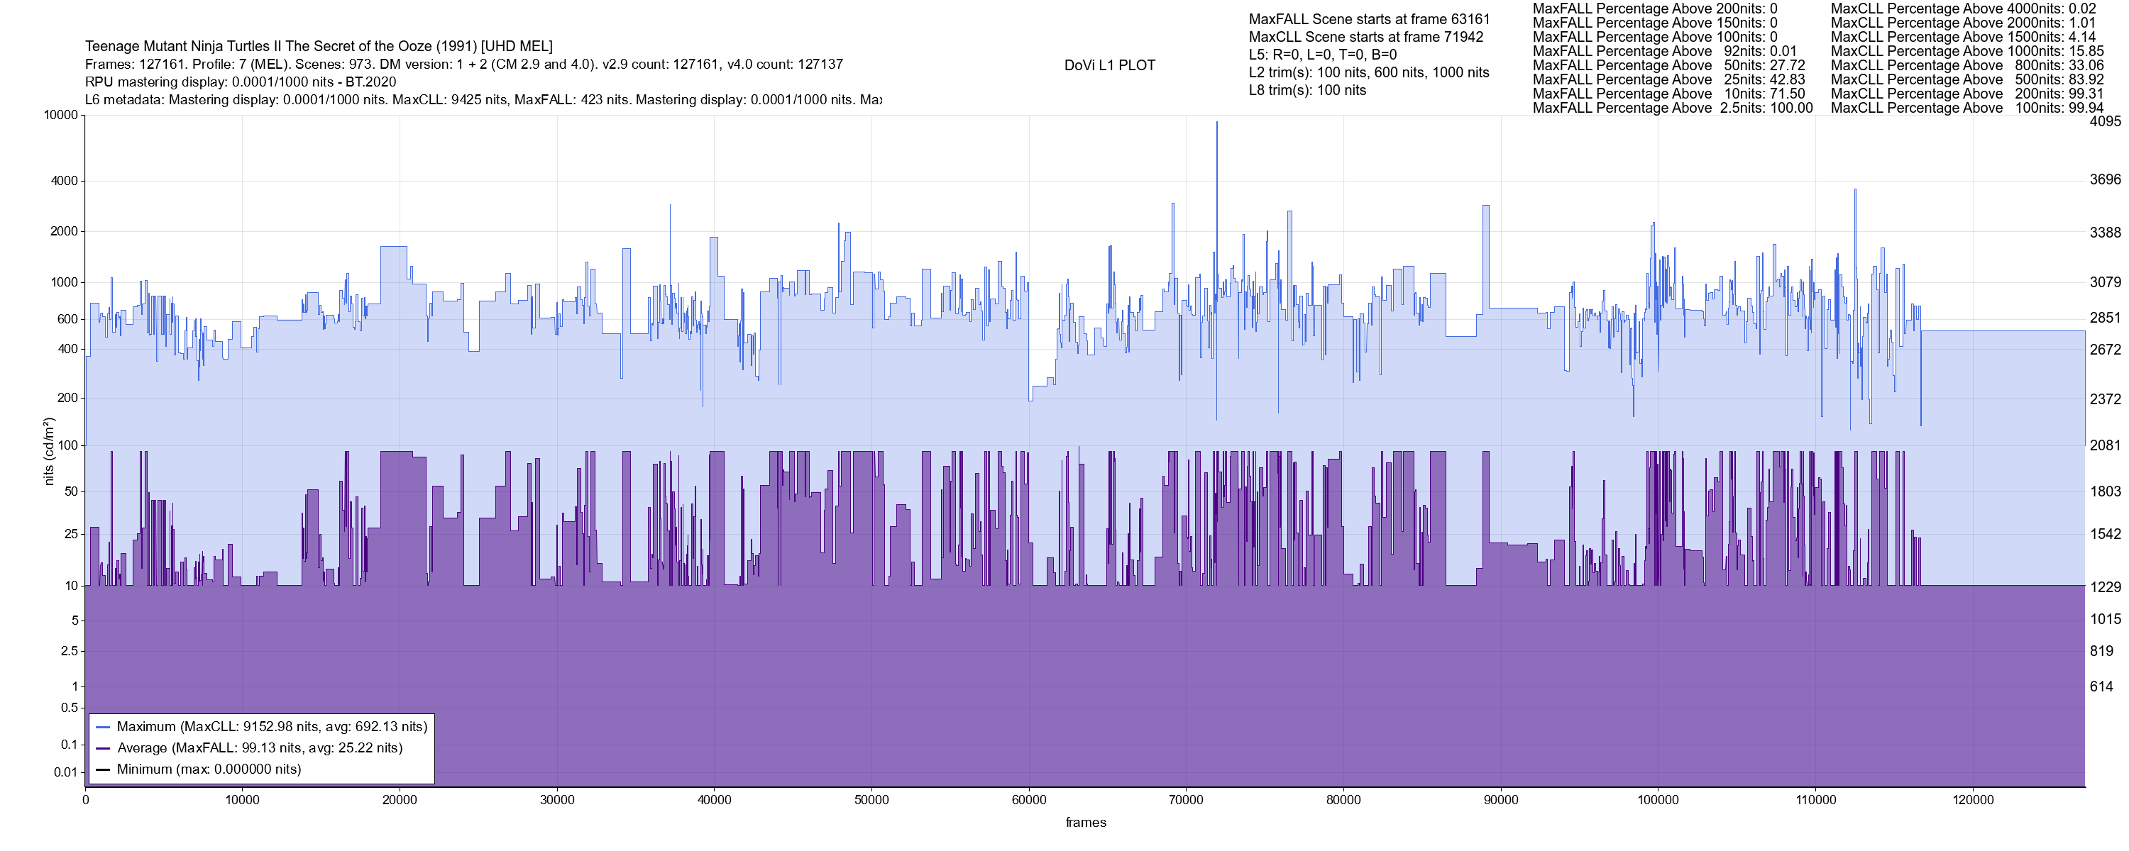The image size is (2129, 851).
Task: Click the black Minimum legend line swatch
Action: [104, 770]
